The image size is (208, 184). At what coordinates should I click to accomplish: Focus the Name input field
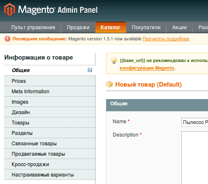[195, 122]
